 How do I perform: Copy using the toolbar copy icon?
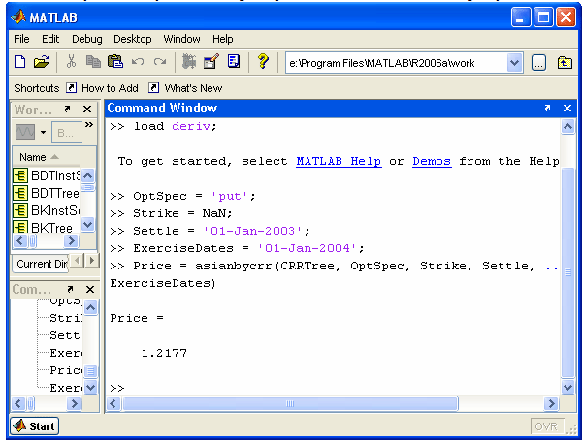point(93,62)
